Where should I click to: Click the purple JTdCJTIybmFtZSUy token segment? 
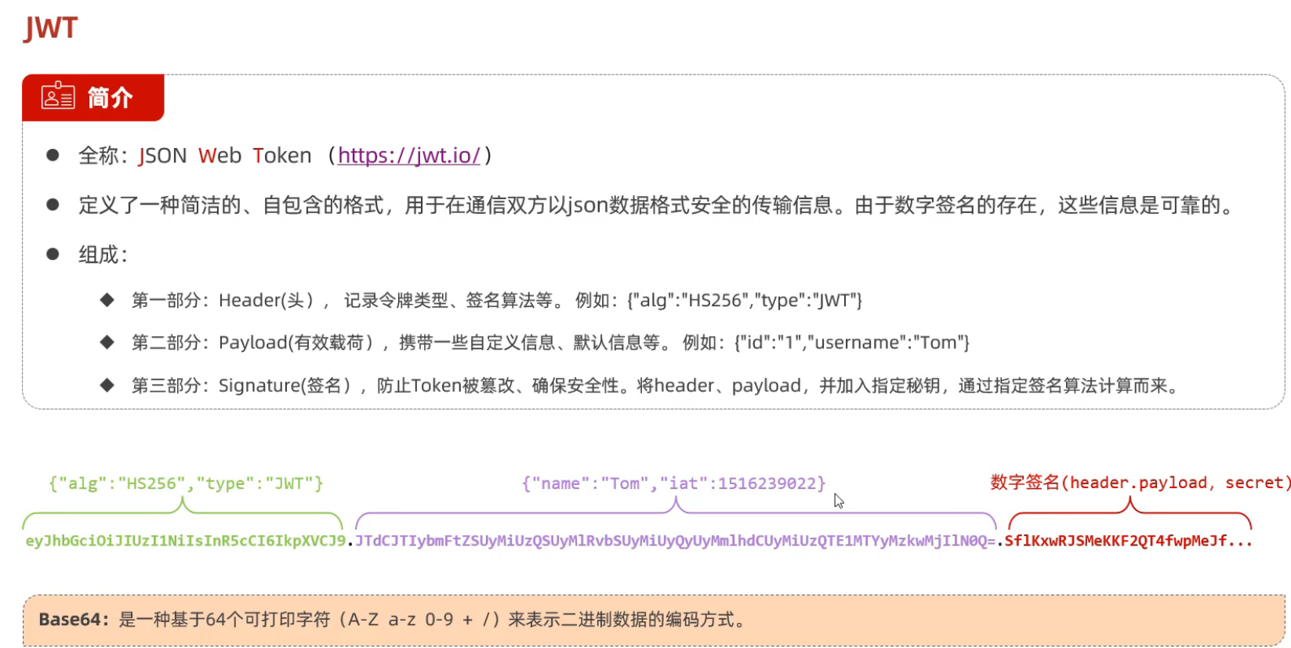click(x=675, y=541)
